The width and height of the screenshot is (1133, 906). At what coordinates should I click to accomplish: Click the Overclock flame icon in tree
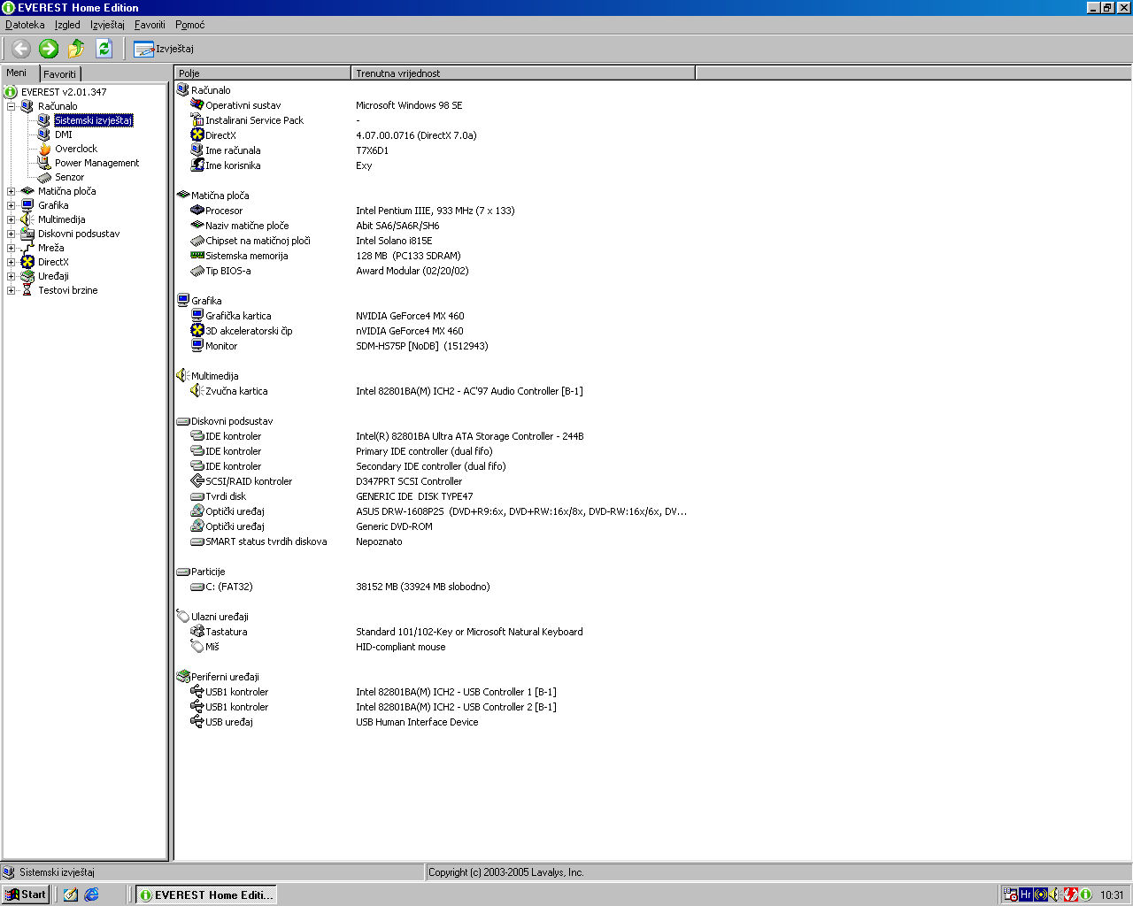click(x=44, y=149)
